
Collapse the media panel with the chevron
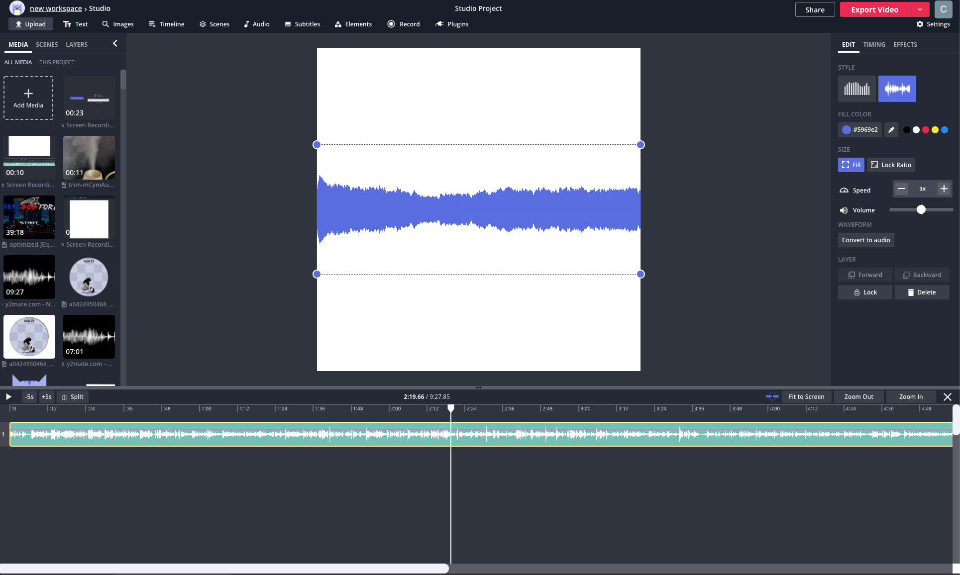115,44
